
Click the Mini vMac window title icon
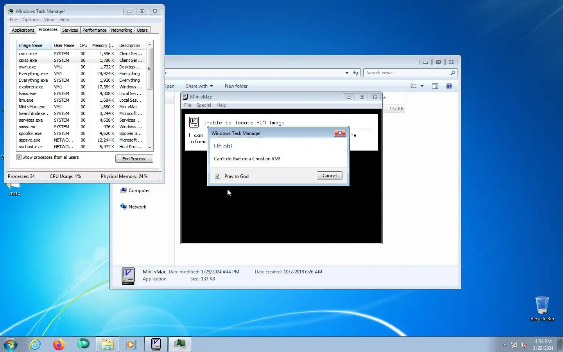pos(186,97)
